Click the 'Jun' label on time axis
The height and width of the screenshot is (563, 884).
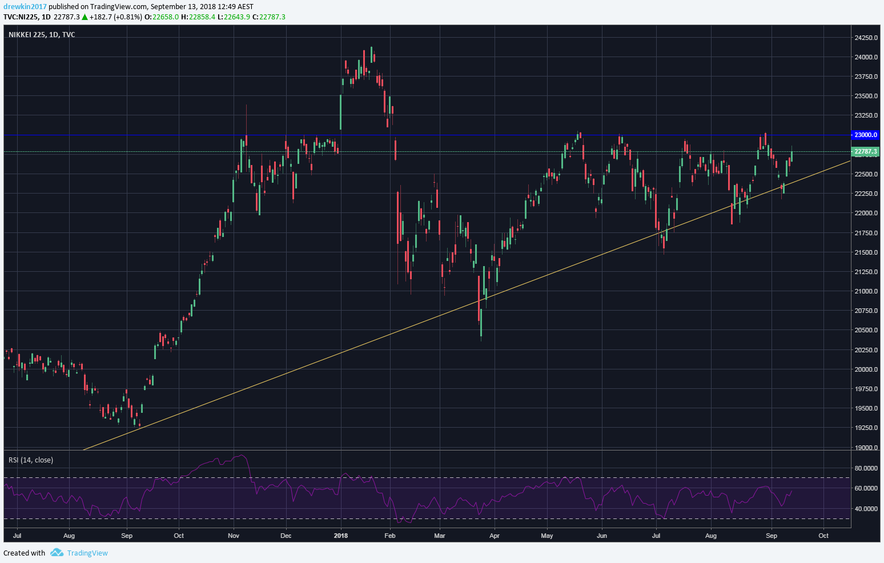point(601,536)
